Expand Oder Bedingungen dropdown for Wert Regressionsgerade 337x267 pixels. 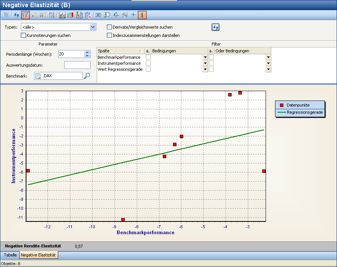268,69
